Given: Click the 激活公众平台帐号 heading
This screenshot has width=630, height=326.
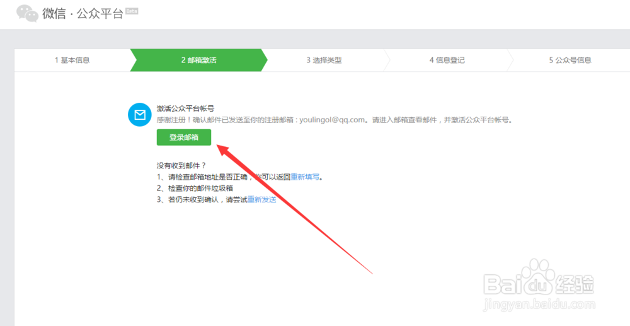Looking at the screenshot, I should tap(185, 108).
